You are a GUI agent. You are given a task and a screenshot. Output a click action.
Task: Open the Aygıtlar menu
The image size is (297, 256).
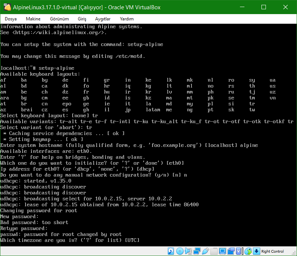(103, 19)
